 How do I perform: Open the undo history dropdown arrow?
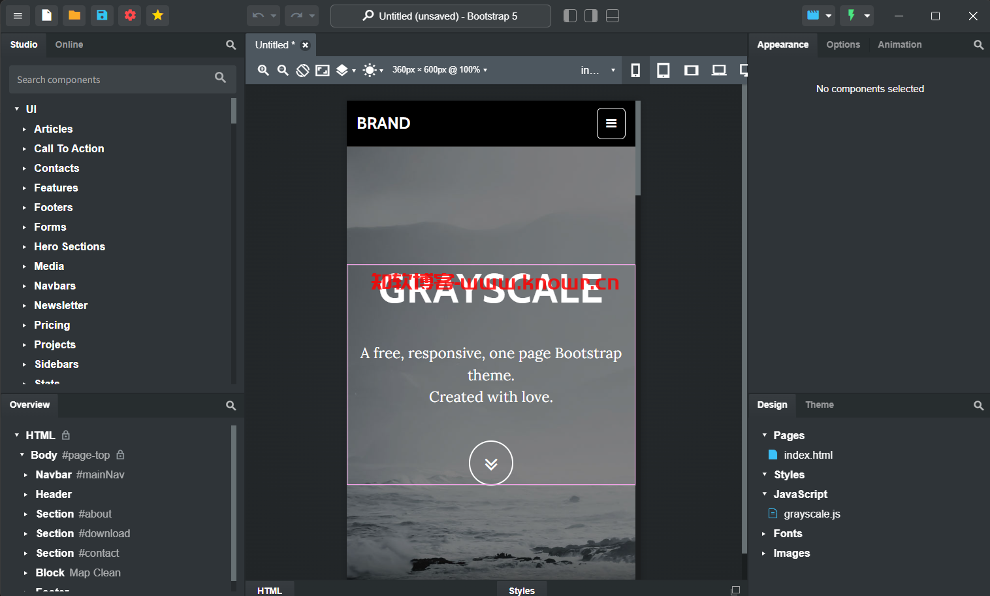pos(274,16)
